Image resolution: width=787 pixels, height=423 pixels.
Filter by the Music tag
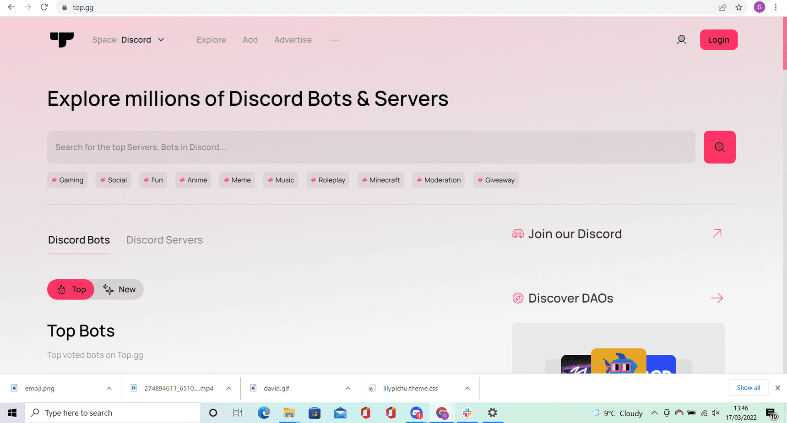coord(281,180)
